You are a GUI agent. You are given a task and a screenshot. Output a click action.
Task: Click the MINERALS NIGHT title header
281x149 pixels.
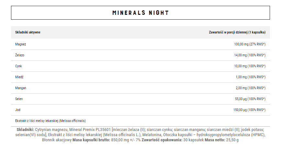pyautogui.click(x=140, y=13)
